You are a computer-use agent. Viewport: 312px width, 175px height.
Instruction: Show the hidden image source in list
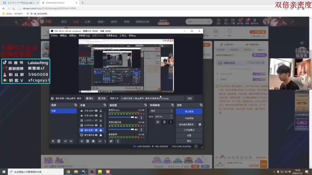[x=96, y=121]
